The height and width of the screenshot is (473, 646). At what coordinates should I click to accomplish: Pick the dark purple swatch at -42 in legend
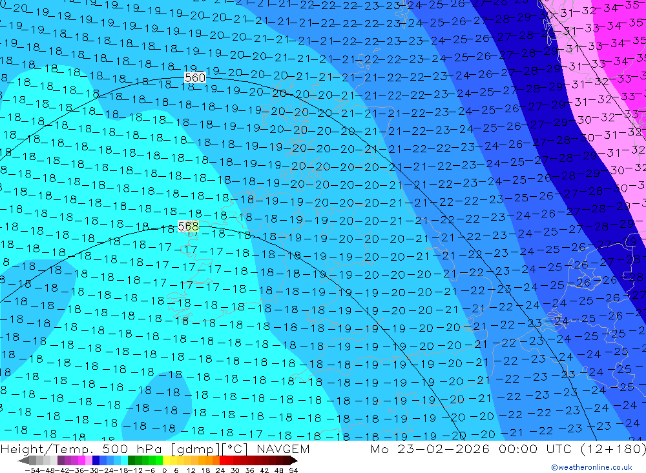61,460
